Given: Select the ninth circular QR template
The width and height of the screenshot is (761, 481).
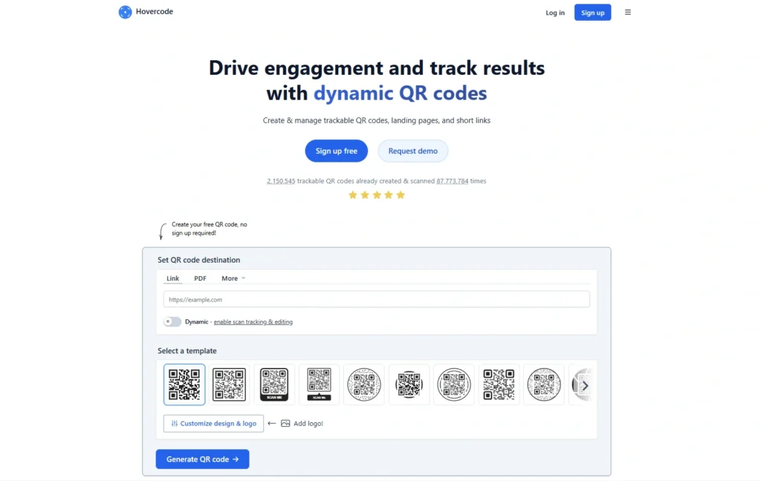Looking at the screenshot, I should coord(543,385).
